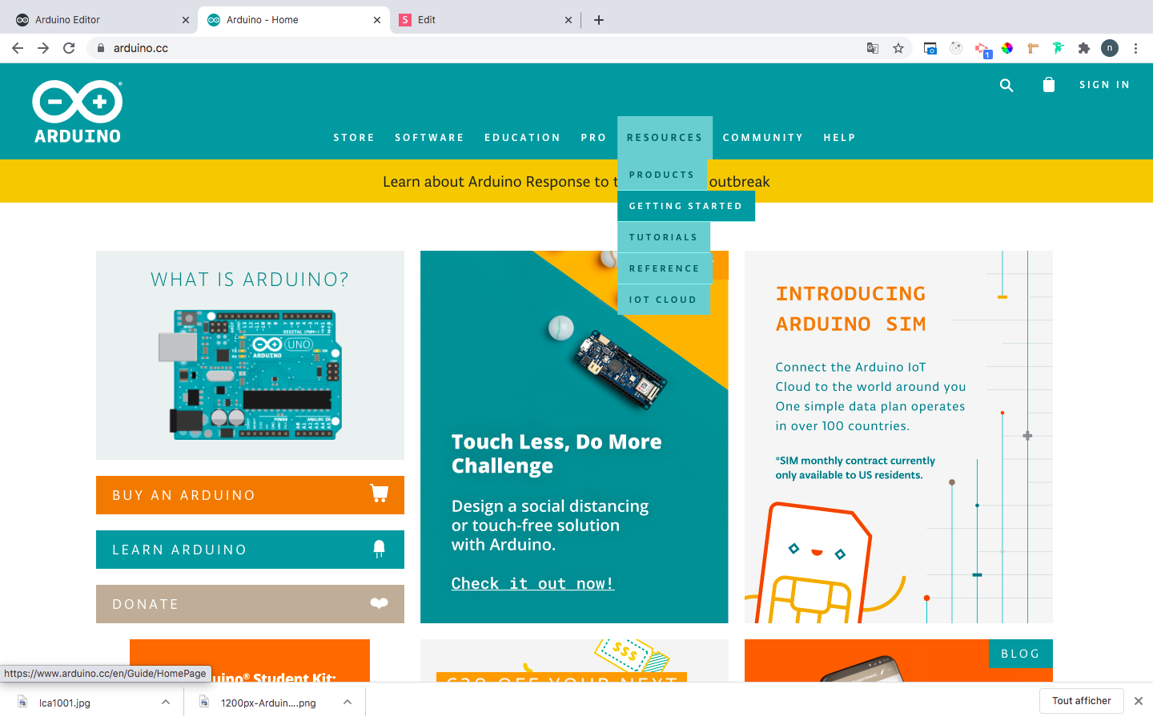Open the site search magnifier icon
The width and height of the screenshot is (1153, 721).
[x=1006, y=85]
